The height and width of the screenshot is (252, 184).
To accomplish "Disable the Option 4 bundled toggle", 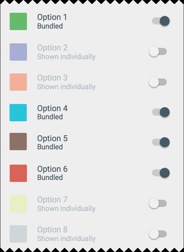I will pos(161,112).
